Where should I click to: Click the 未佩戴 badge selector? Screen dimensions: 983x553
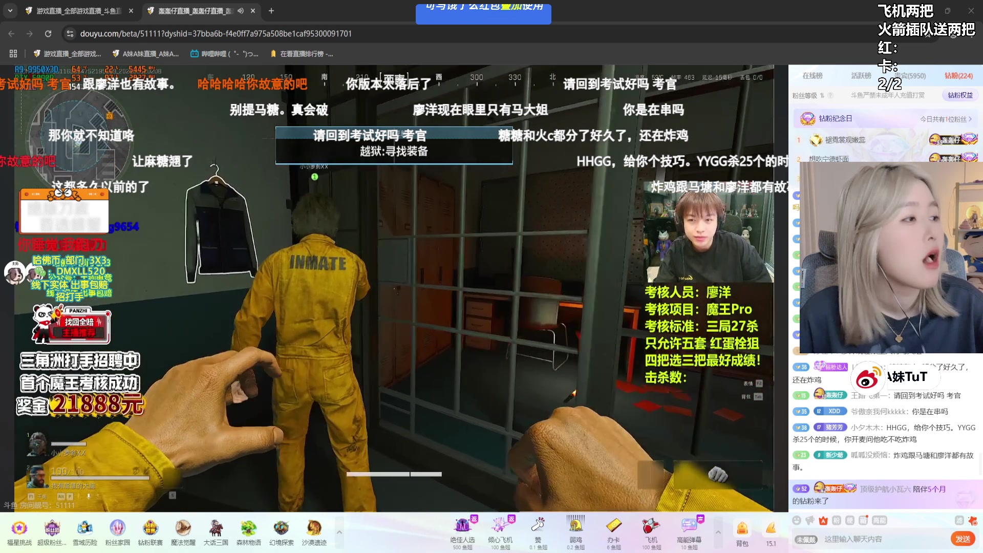pos(805,539)
